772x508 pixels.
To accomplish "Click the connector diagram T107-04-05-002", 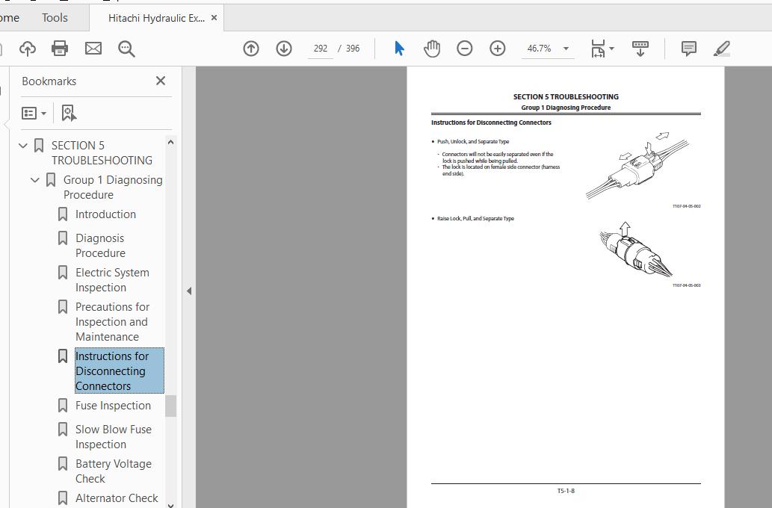I will click(x=637, y=165).
